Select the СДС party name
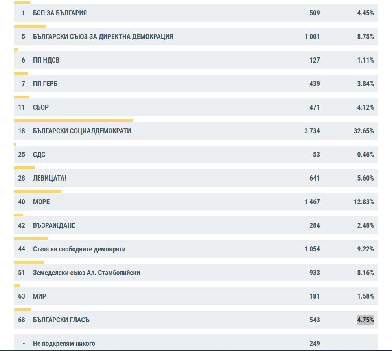 pos(39,155)
